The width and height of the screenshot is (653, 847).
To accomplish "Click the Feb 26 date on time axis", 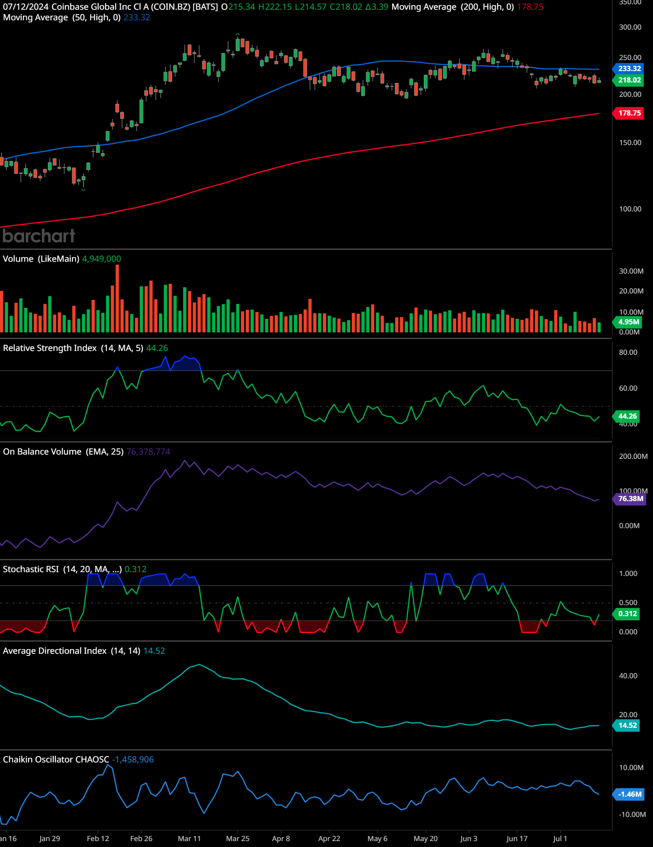I will click(141, 839).
